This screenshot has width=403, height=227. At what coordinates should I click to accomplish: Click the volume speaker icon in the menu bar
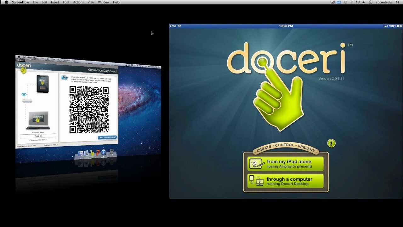pos(364,2)
